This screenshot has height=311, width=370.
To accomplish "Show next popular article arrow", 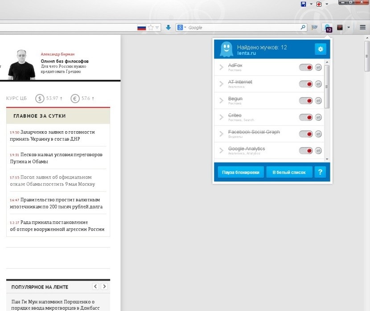I will (104, 286).
